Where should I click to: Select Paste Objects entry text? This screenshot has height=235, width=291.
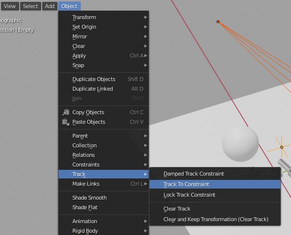pyautogui.click(x=89, y=122)
